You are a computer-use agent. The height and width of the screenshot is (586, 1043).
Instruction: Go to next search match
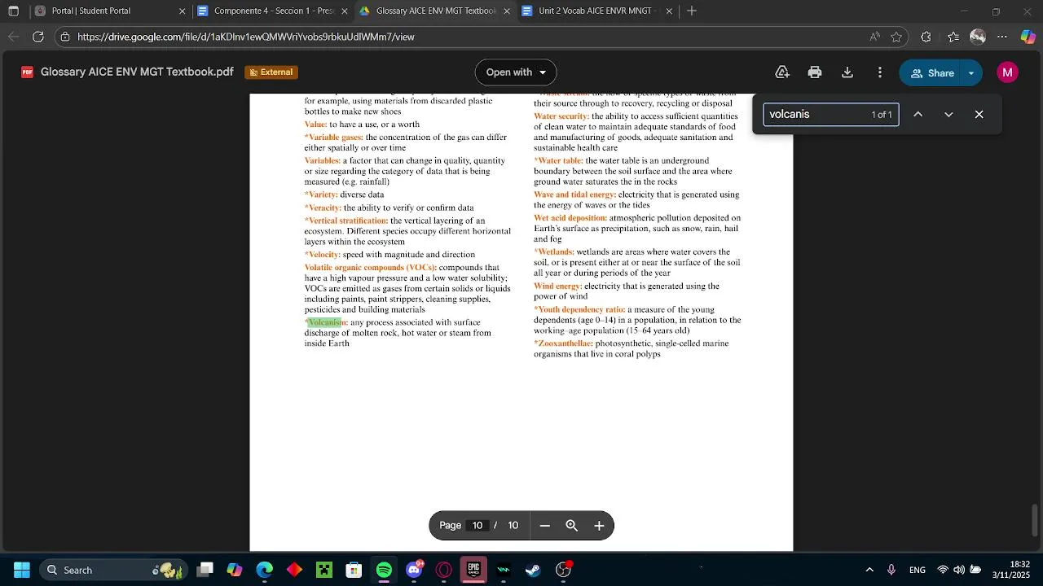(x=948, y=115)
